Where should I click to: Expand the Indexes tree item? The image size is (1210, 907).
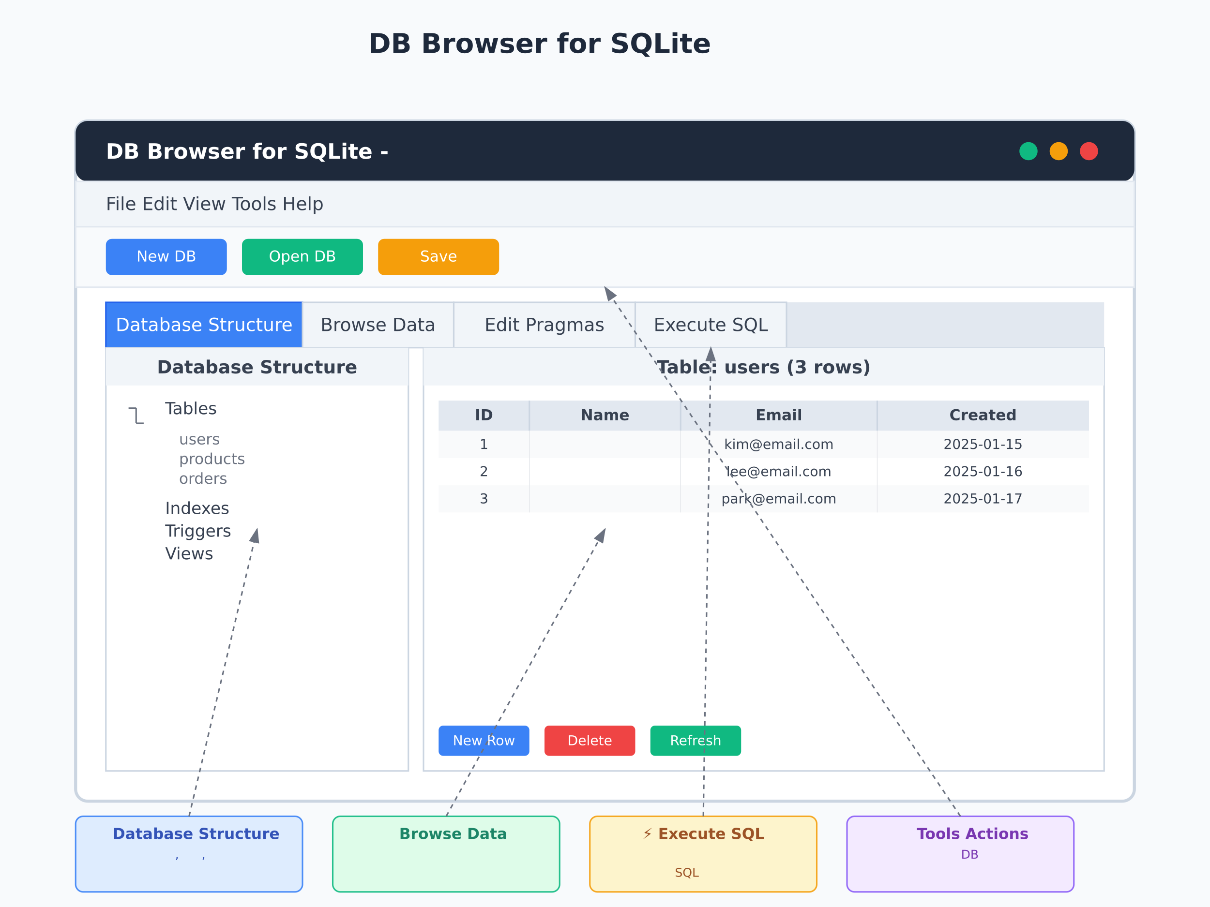tap(197, 508)
